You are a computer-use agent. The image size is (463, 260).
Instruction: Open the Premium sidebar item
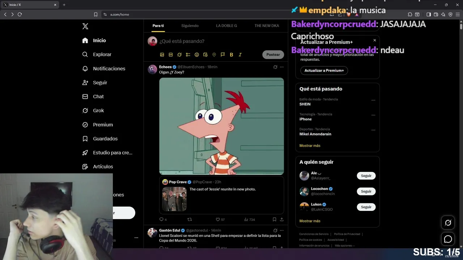point(97,125)
